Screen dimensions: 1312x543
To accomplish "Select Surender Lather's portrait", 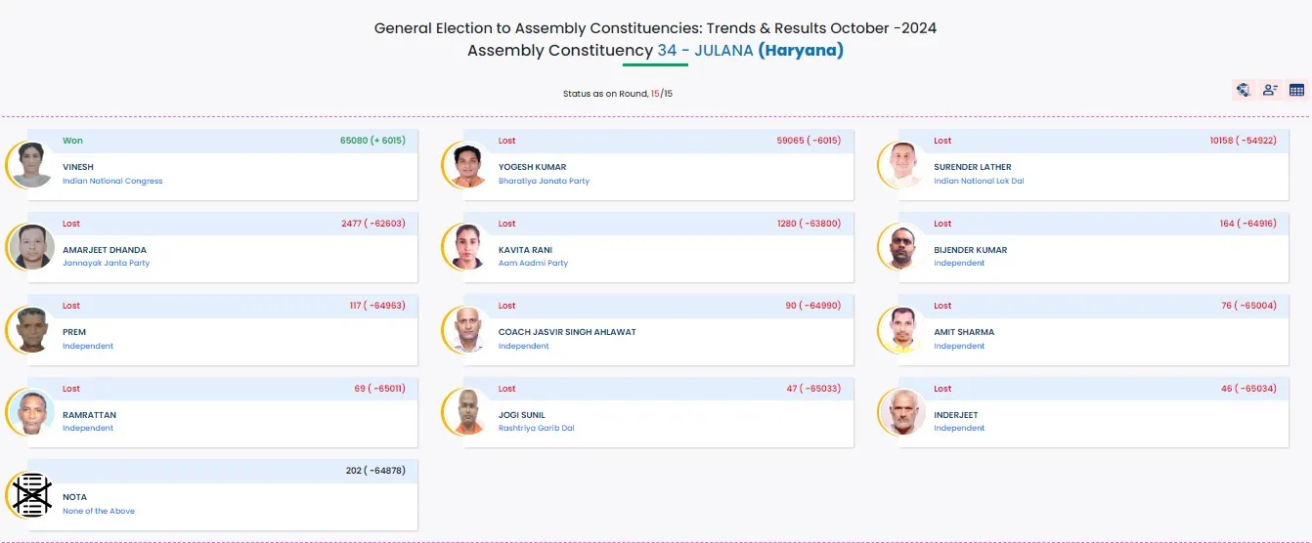I will click(x=901, y=165).
